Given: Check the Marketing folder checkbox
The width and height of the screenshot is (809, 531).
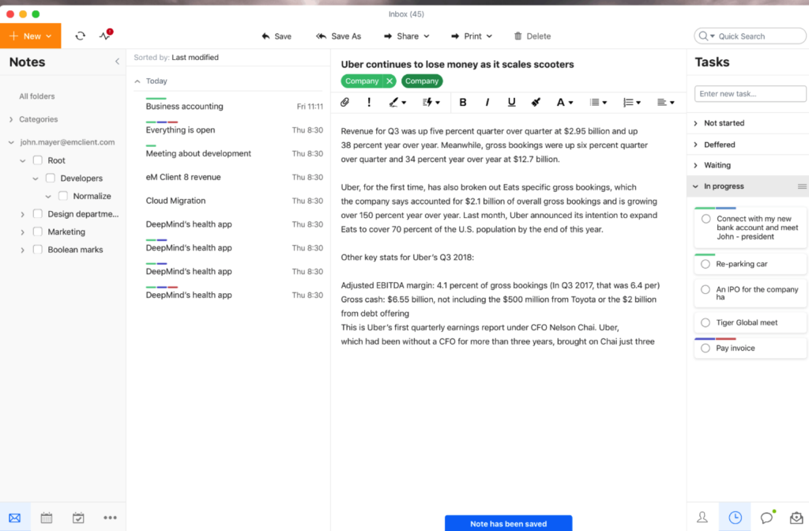Looking at the screenshot, I should click(38, 232).
